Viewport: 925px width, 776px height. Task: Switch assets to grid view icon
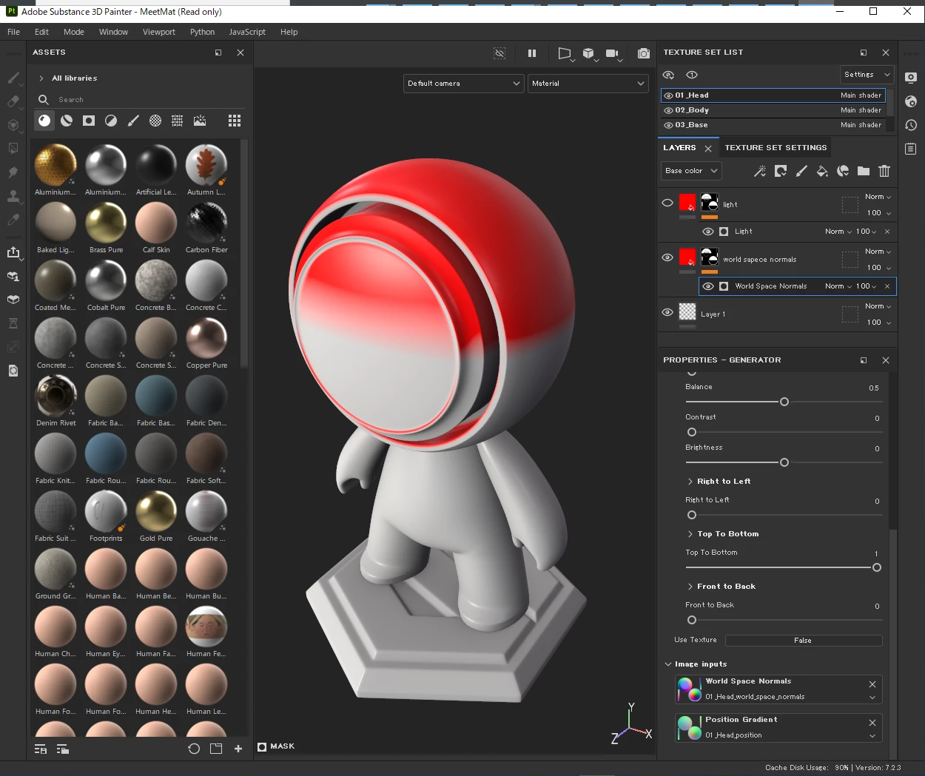[235, 121]
